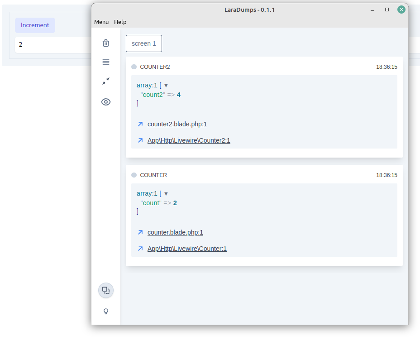This screenshot has height=341, width=420.
Task: Toggle the eye visibility icon
Action: pos(106,102)
